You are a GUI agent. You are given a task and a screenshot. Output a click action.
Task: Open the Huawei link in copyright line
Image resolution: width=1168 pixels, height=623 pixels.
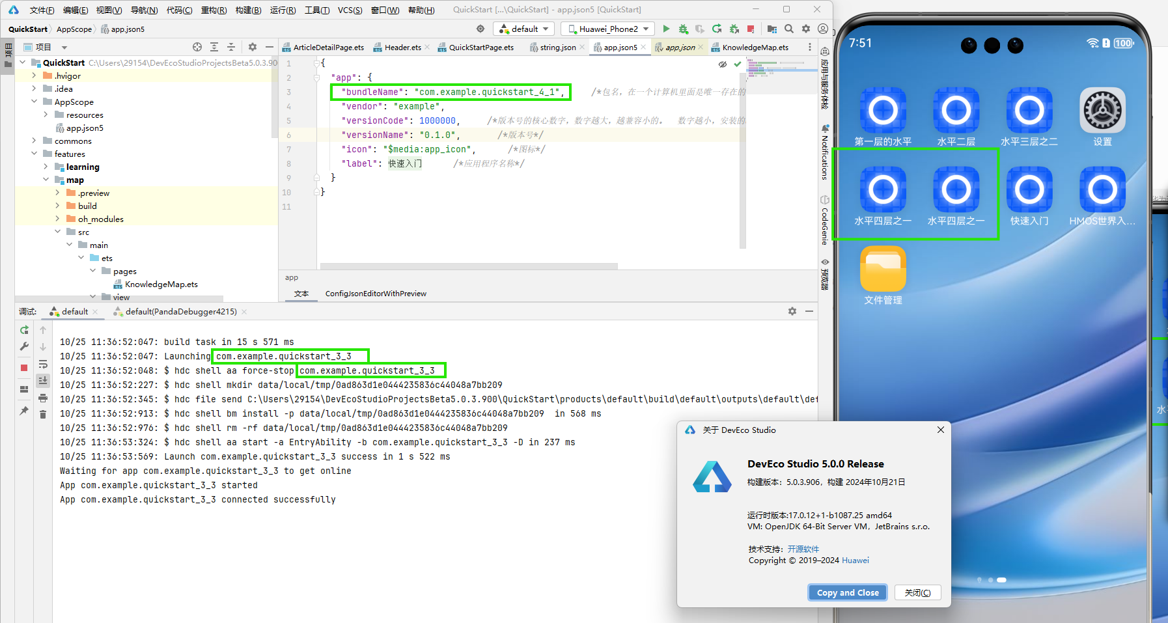point(855,561)
